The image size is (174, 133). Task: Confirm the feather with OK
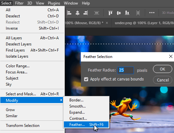coord(162,69)
